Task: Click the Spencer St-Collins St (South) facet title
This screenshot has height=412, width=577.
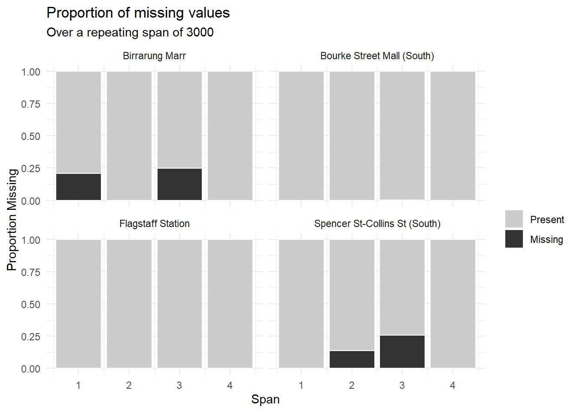Action: (x=377, y=224)
